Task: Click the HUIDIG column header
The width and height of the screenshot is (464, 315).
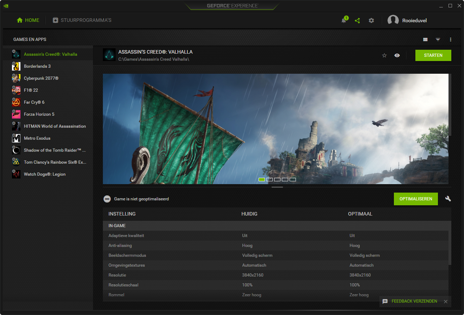Action: pos(249,214)
